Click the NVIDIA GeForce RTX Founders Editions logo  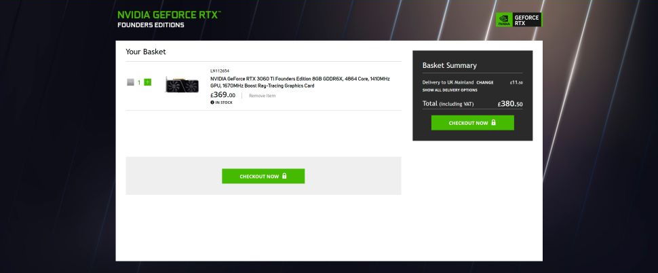tap(169, 19)
